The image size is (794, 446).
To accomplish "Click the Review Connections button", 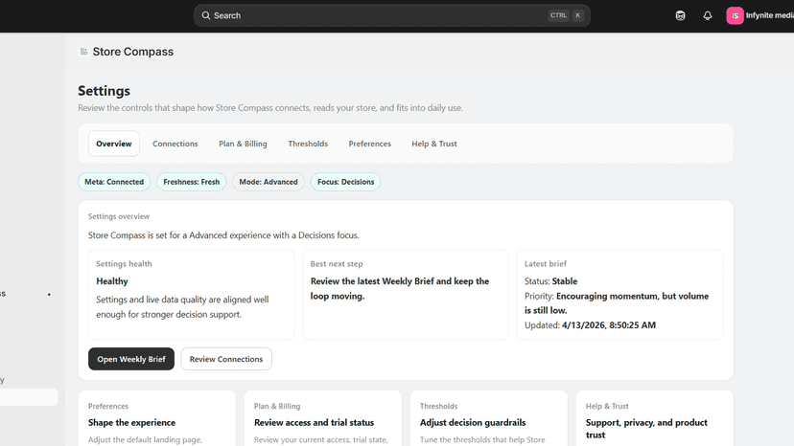I will [x=226, y=359].
